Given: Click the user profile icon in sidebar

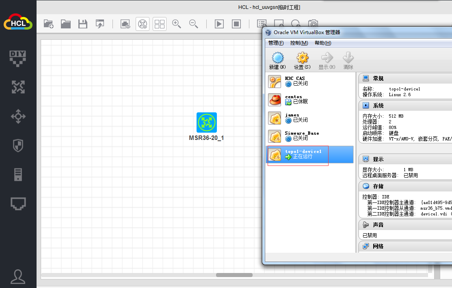Looking at the screenshot, I should point(18,277).
